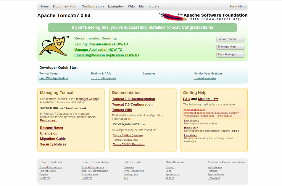Click the Tomcat cat logo
This screenshot has height=186, width=282.
[x=54, y=46]
